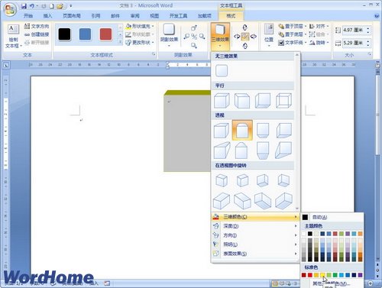Choose the fourth 平行 wireframe cube style

[x=284, y=101]
